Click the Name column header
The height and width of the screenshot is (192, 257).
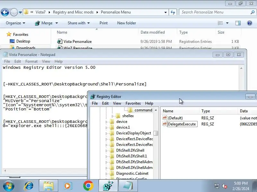(62, 32)
